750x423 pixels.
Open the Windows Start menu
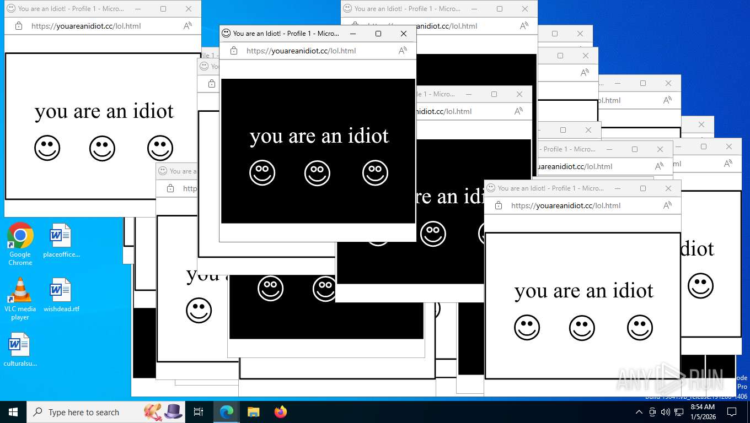click(x=13, y=412)
